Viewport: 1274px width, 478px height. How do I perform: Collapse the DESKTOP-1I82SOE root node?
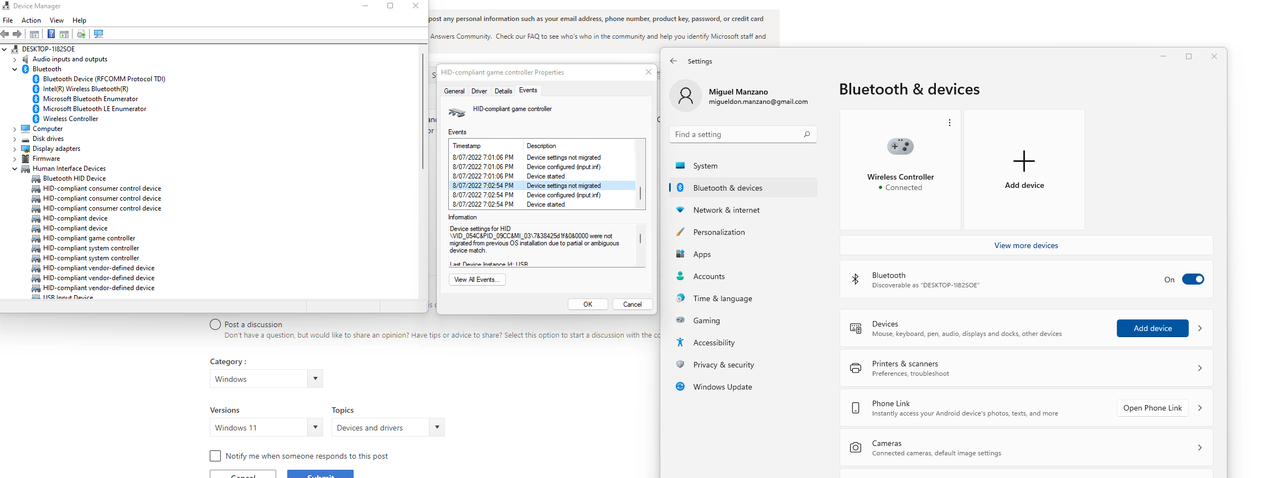(4, 49)
